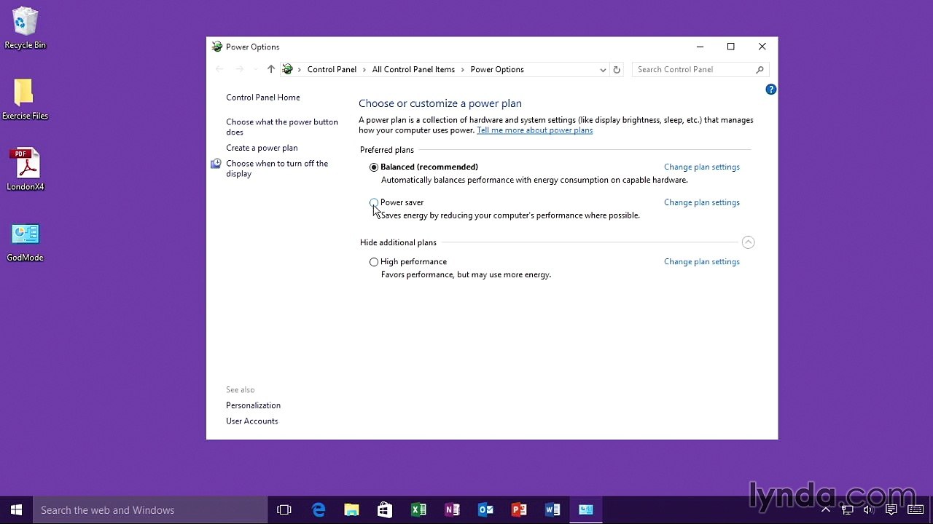Select the Exercise Files desktop folder
This screenshot has width=933, height=524.
click(x=25, y=99)
